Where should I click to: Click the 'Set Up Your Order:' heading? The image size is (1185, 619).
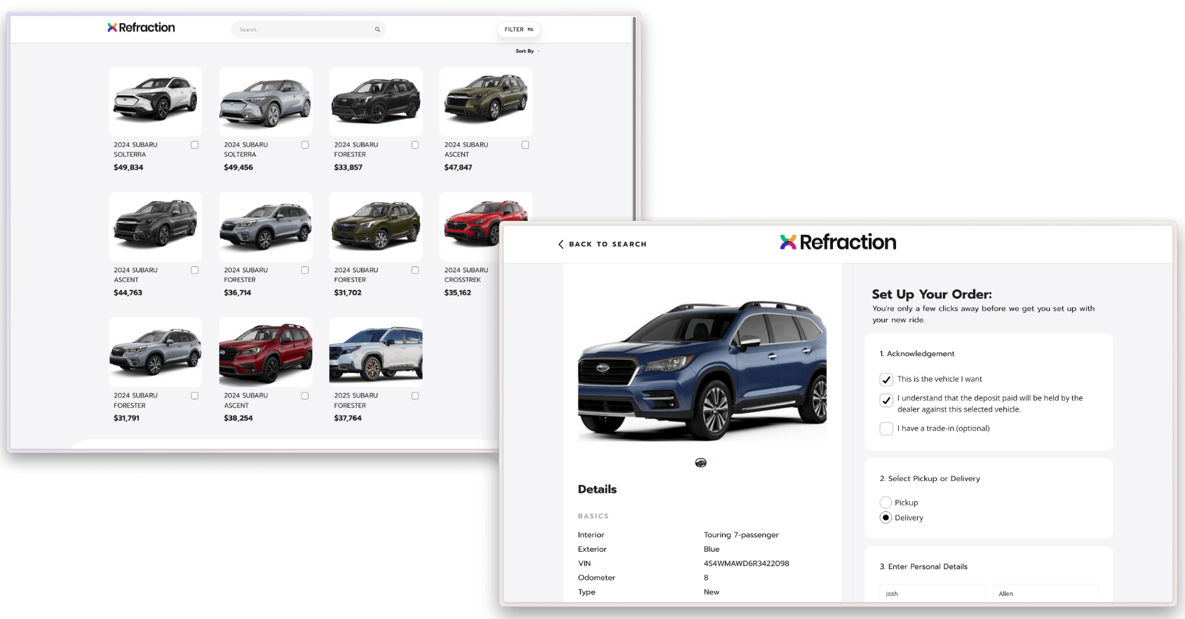point(932,294)
